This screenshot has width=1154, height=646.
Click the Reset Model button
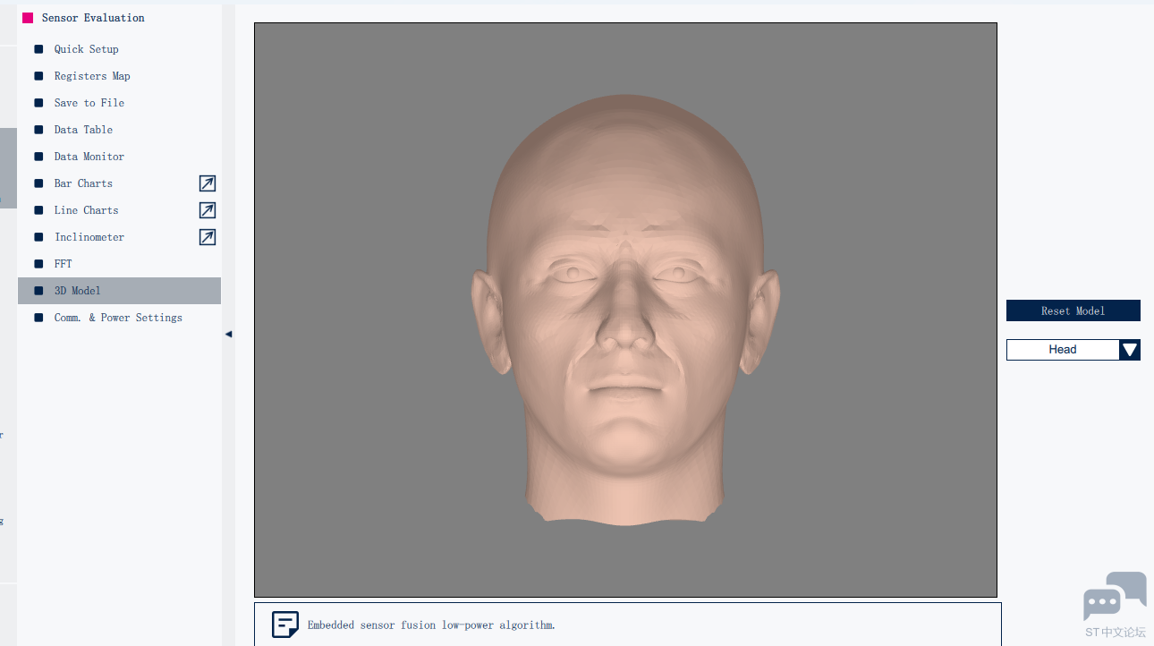tap(1073, 310)
